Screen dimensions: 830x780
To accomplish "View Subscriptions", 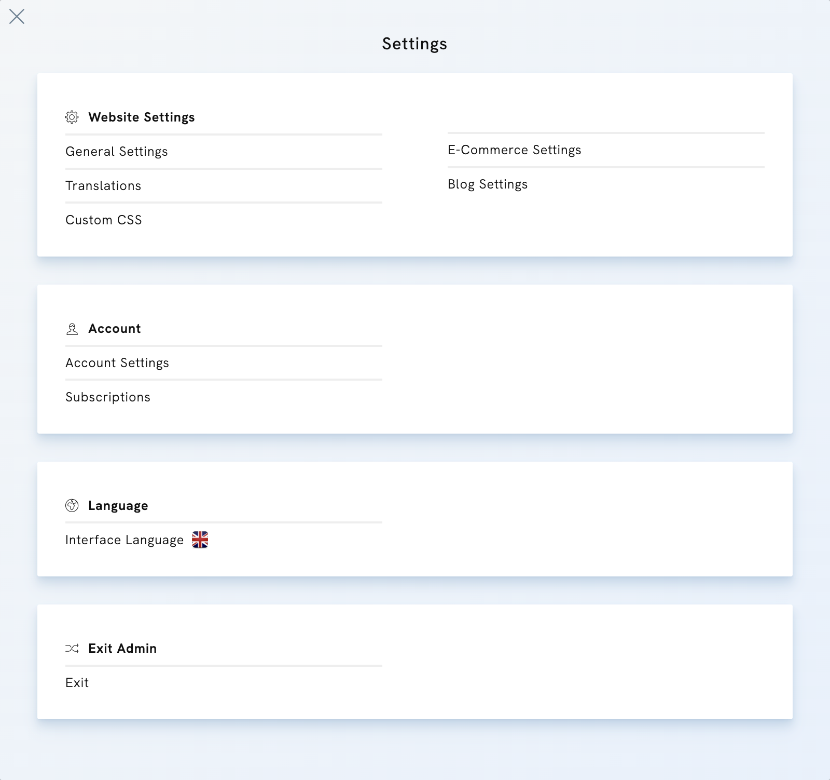I will (x=107, y=397).
